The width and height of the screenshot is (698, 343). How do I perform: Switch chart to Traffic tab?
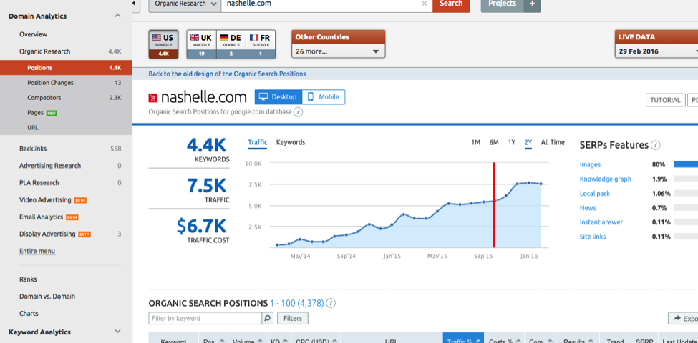coord(257,142)
